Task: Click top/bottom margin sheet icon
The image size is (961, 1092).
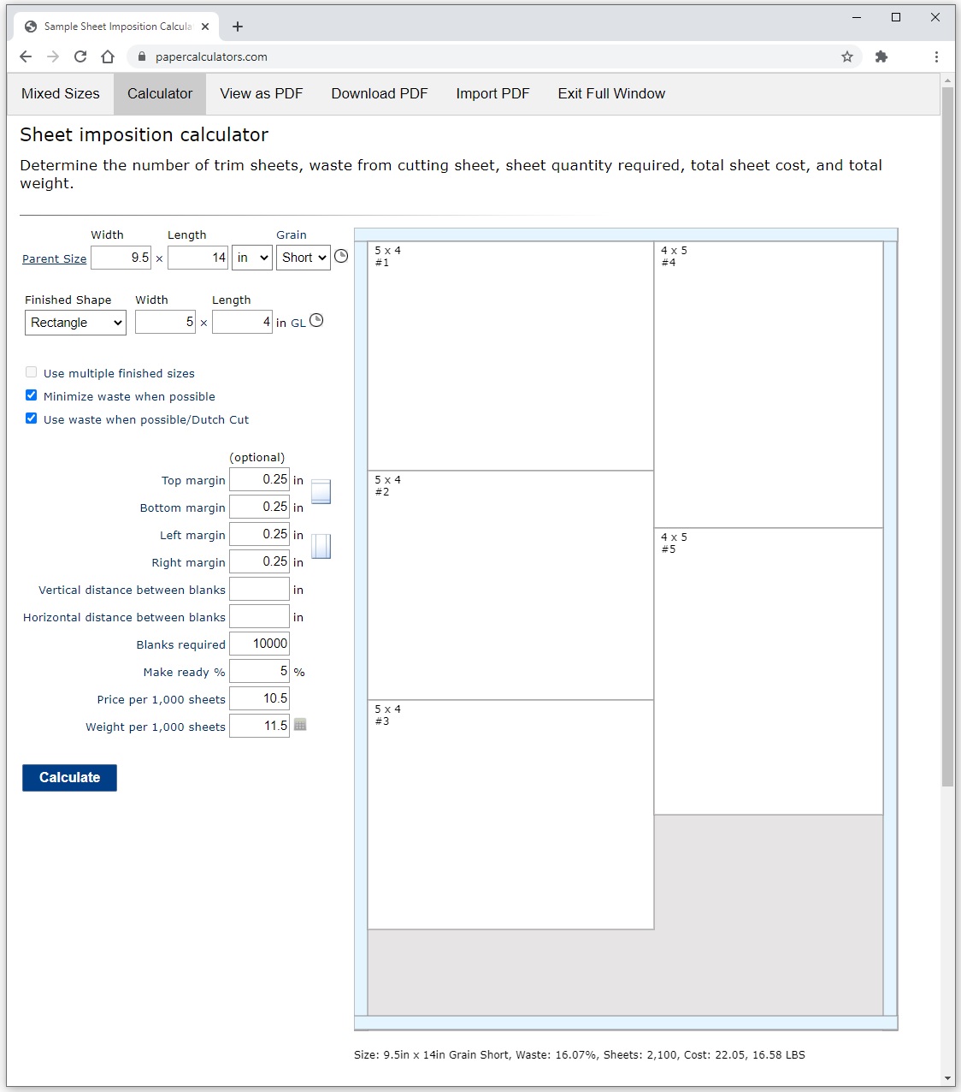Action: pyautogui.click(x=321, y=491)
